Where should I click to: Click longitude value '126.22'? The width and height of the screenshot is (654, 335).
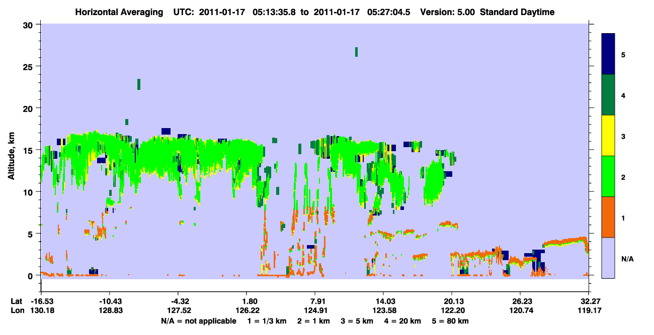point(247,311)
